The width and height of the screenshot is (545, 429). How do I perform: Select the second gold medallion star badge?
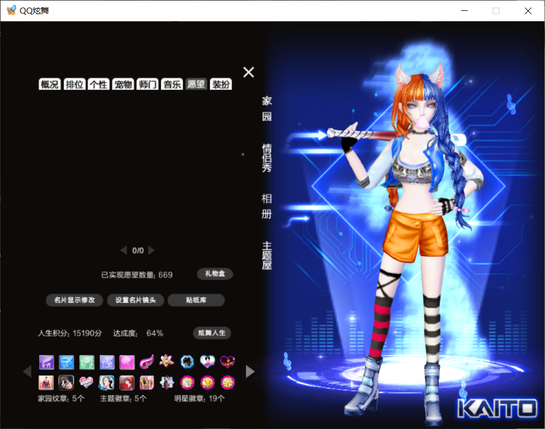208,383
